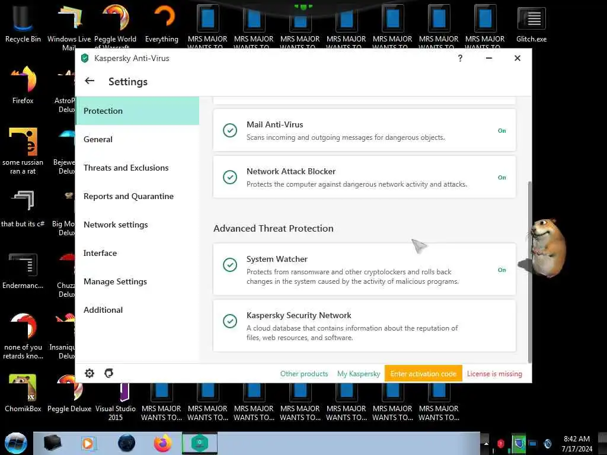Open Kaspersky help question mark
Screen dimensions: 607x455
click(x=460, y=58)
